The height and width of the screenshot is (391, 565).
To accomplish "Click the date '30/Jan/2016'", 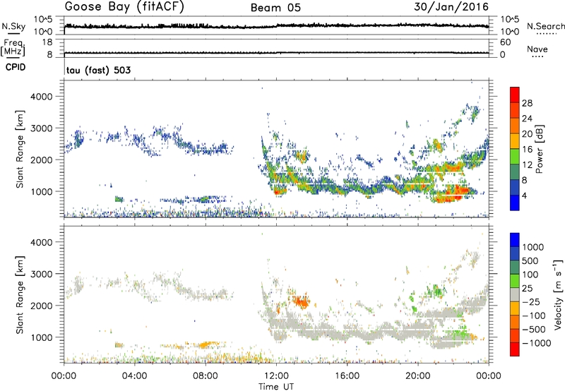I will [451, 7].
